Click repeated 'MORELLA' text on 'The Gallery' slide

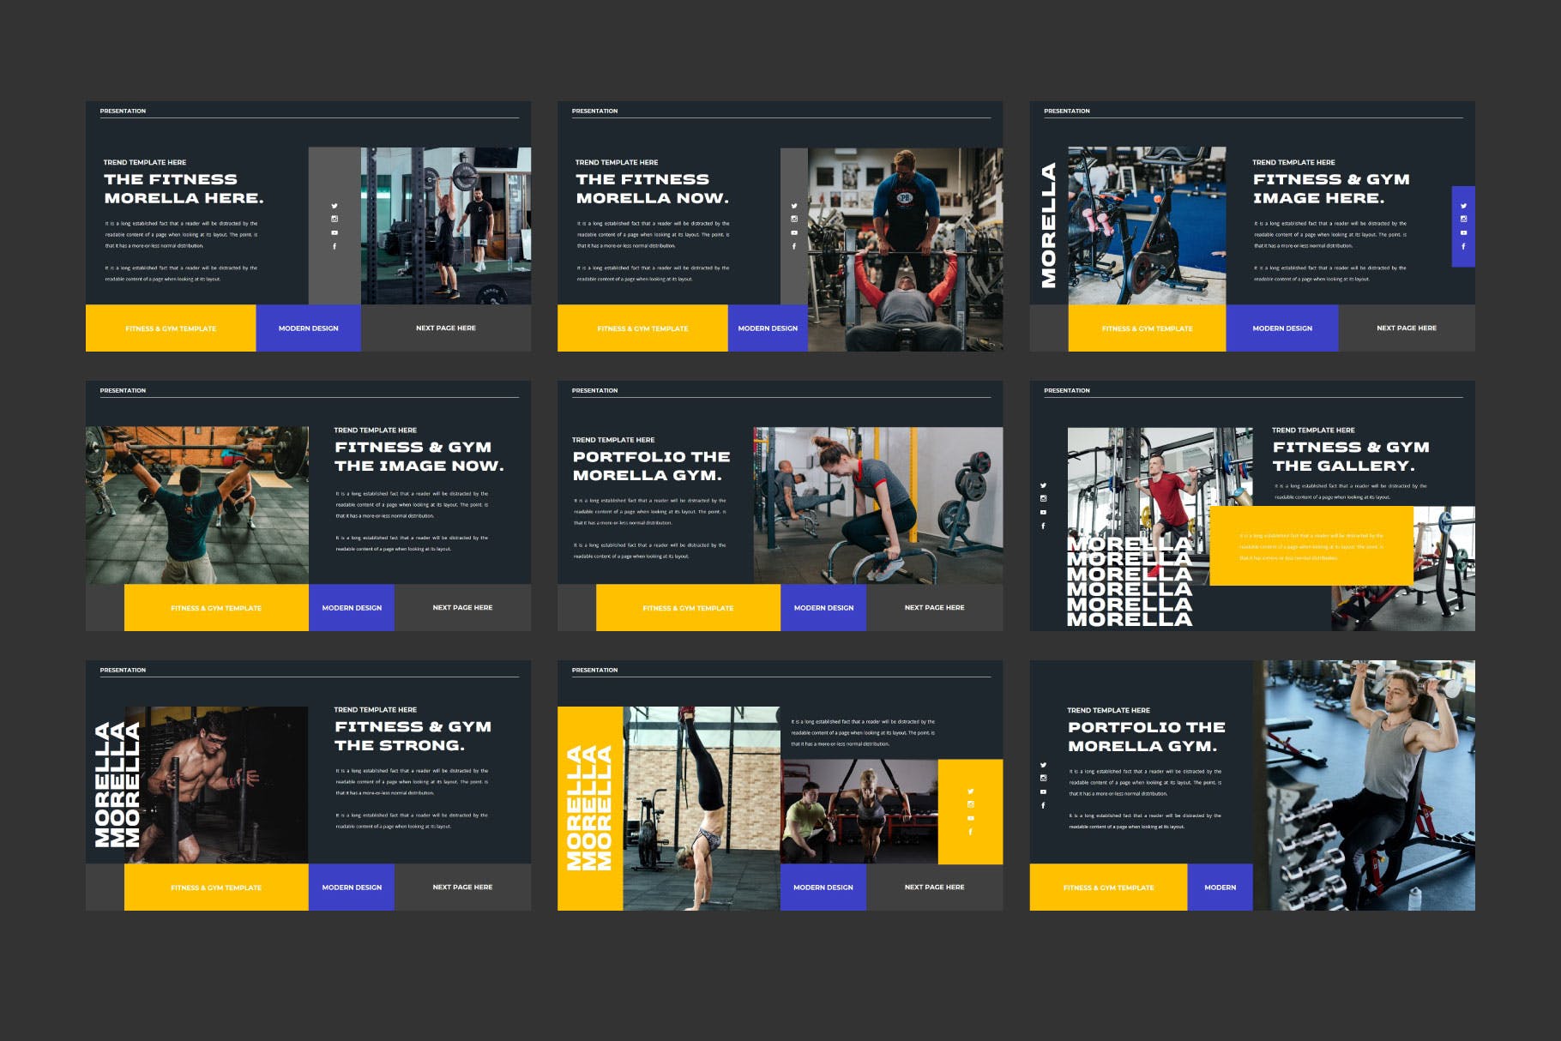[1130, 581]
